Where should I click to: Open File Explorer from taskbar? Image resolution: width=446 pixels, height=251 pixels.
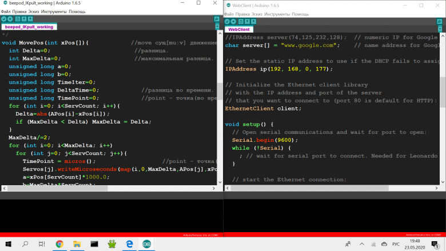click(x=77, y=244)
